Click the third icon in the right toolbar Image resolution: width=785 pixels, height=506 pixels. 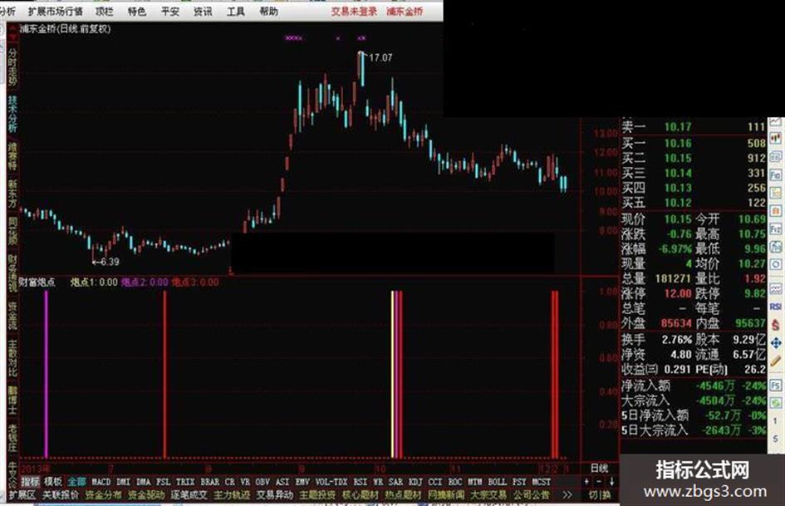[776, 157]
